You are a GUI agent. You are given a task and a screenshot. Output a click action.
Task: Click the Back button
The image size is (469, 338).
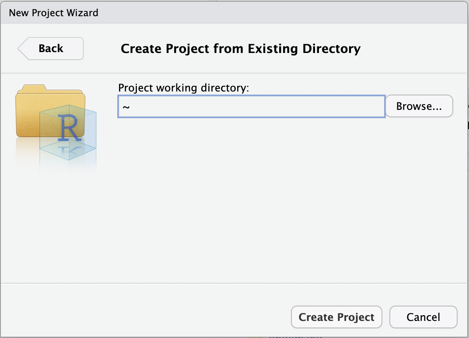pyautogui.click(x=51, y=49)
